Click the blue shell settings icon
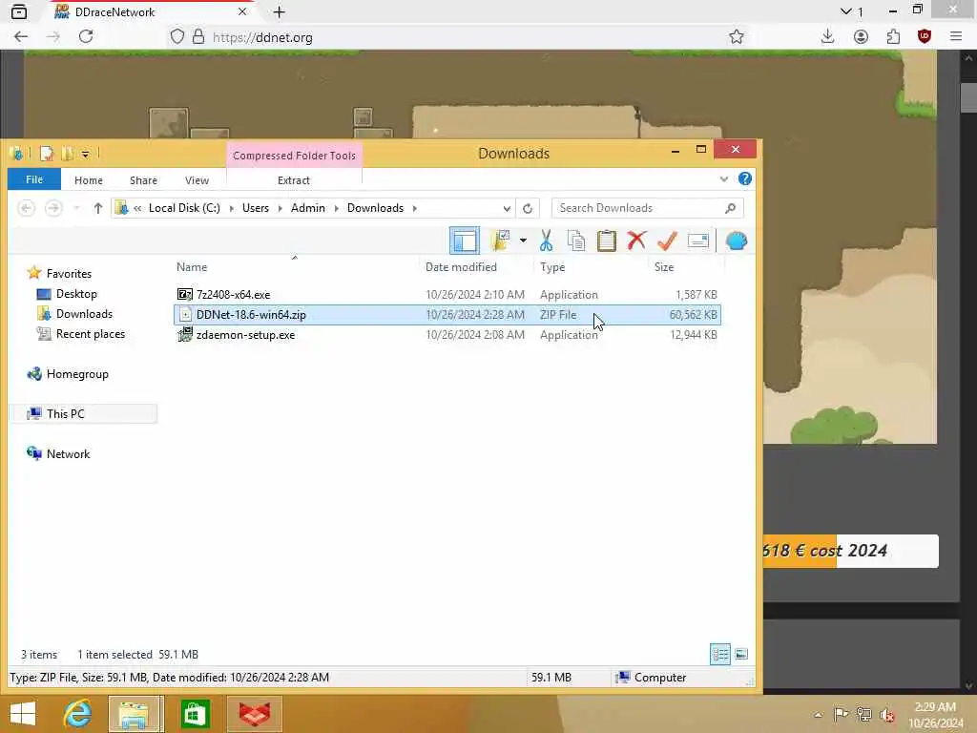Viewport: 977px width, 733px height. tap(737, 241)
